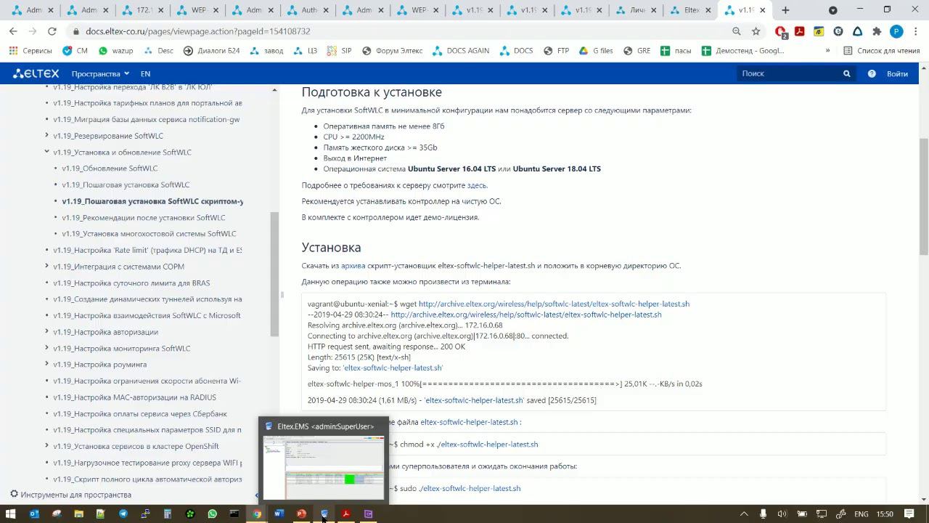Switch to the Eltex browser tab
This screenshot has height=523, width=929.
(689, 10)
